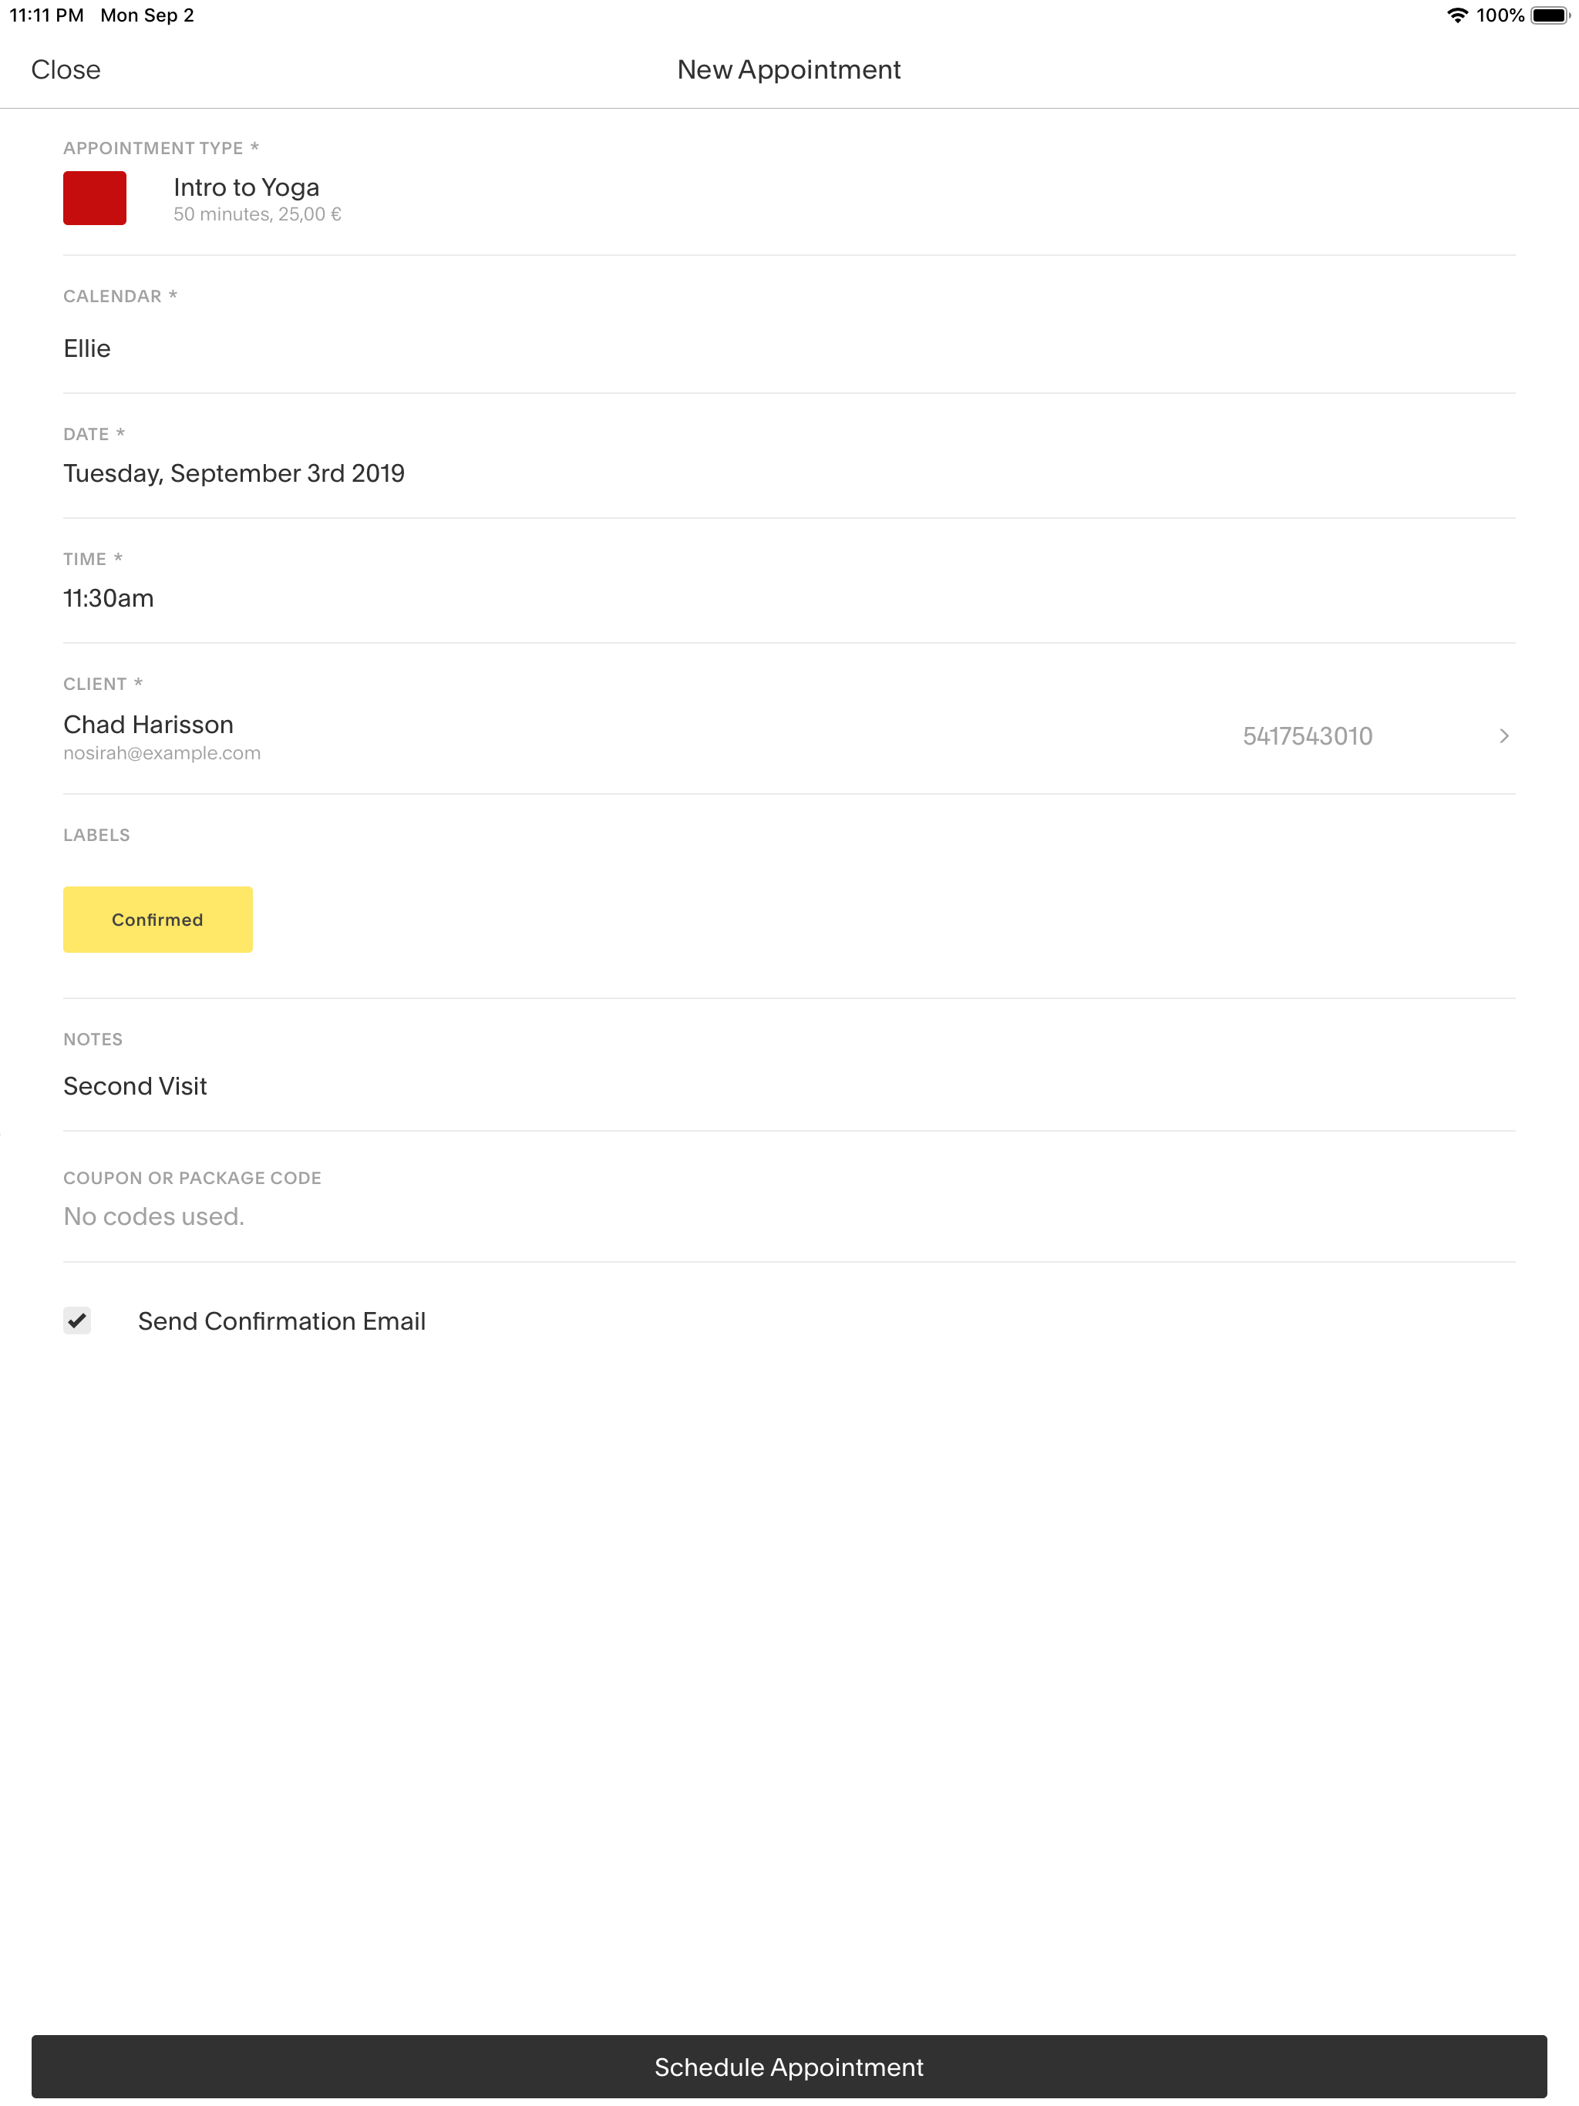Choose a different calendar than Ellie

[x=86, y=348]
